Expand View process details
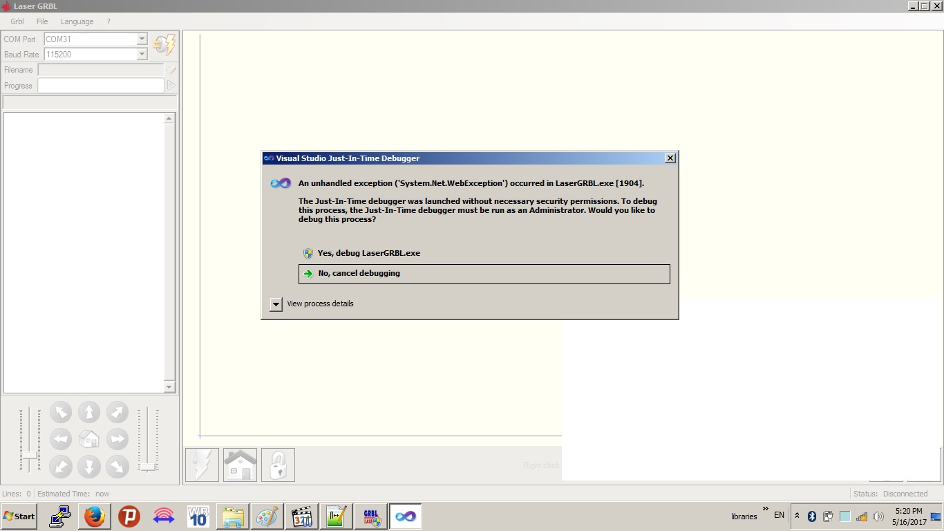The image size is (944, 531). coord(276,304)
